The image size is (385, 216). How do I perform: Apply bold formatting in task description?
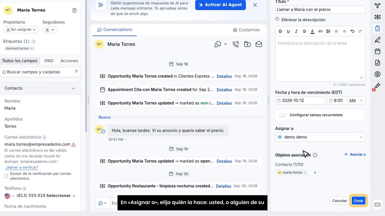(280, 31)
